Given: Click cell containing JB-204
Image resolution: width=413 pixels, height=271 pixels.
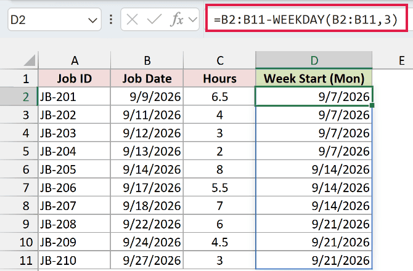Looking at the screenshot, I should (75, 151).
